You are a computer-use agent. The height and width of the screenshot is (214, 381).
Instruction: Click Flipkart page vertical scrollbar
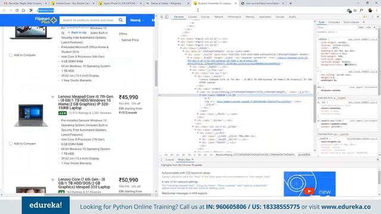[x=156, y=73]
